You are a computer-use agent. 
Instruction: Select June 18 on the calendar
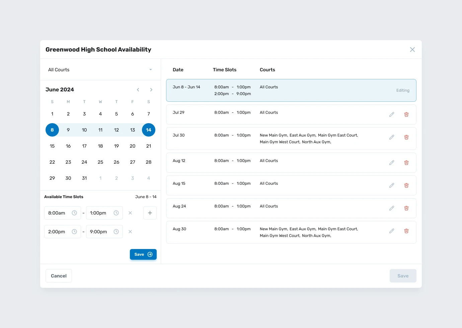pos(100,146)
